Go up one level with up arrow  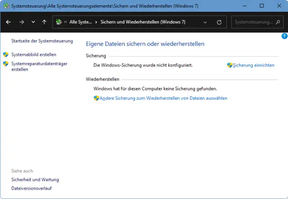[x=44, y=22]
